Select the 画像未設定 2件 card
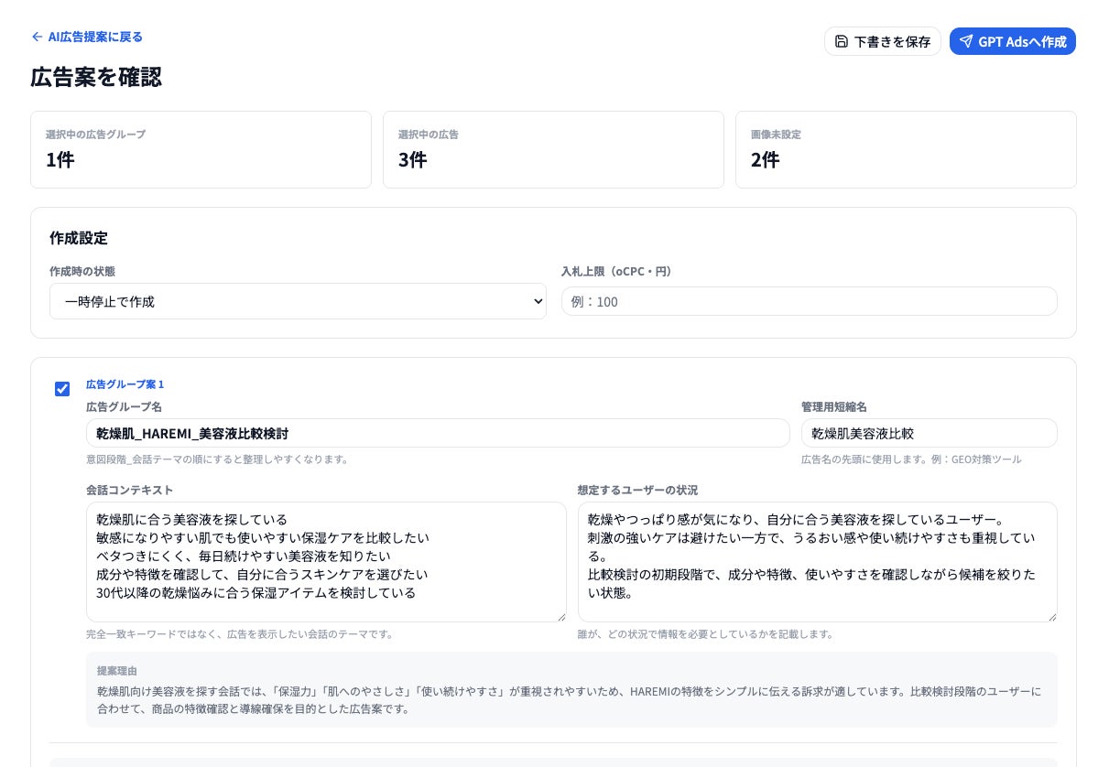The image size is (1109, 767). click(x=906, y=150)
